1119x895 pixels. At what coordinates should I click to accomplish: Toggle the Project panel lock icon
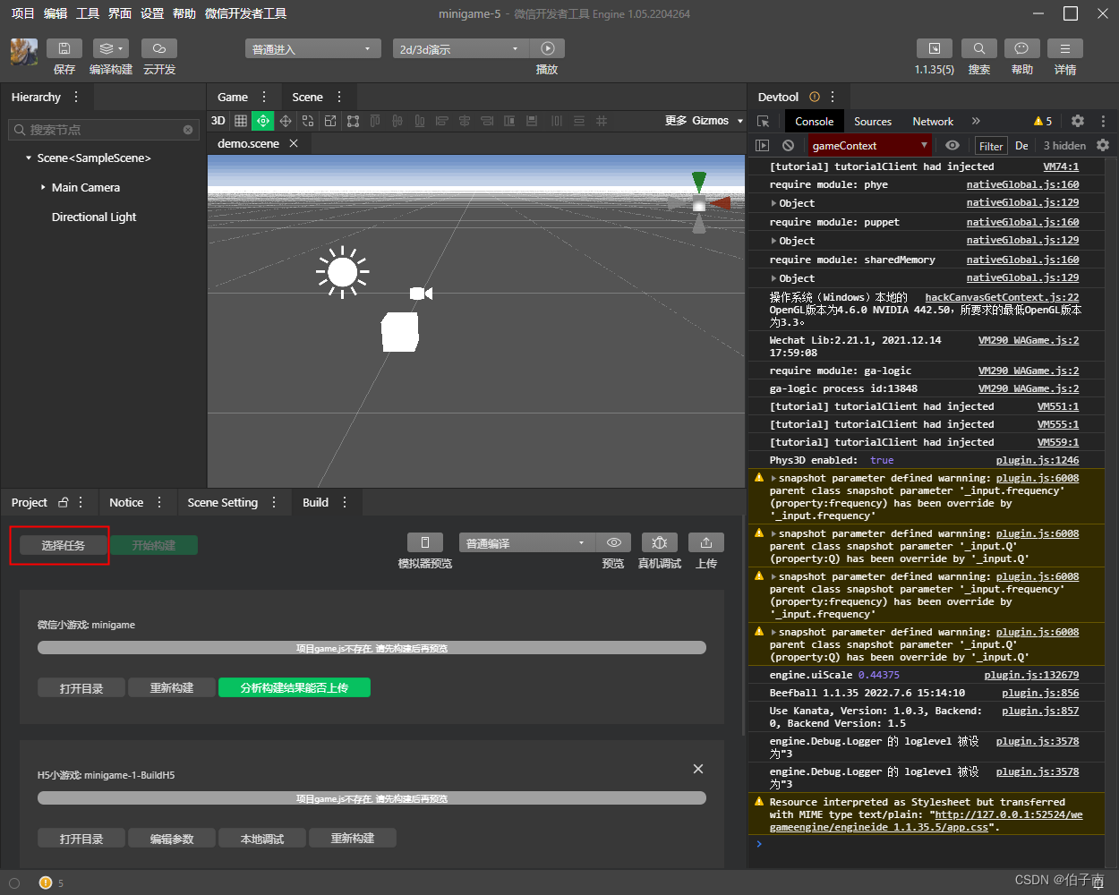tap(63, 502)
